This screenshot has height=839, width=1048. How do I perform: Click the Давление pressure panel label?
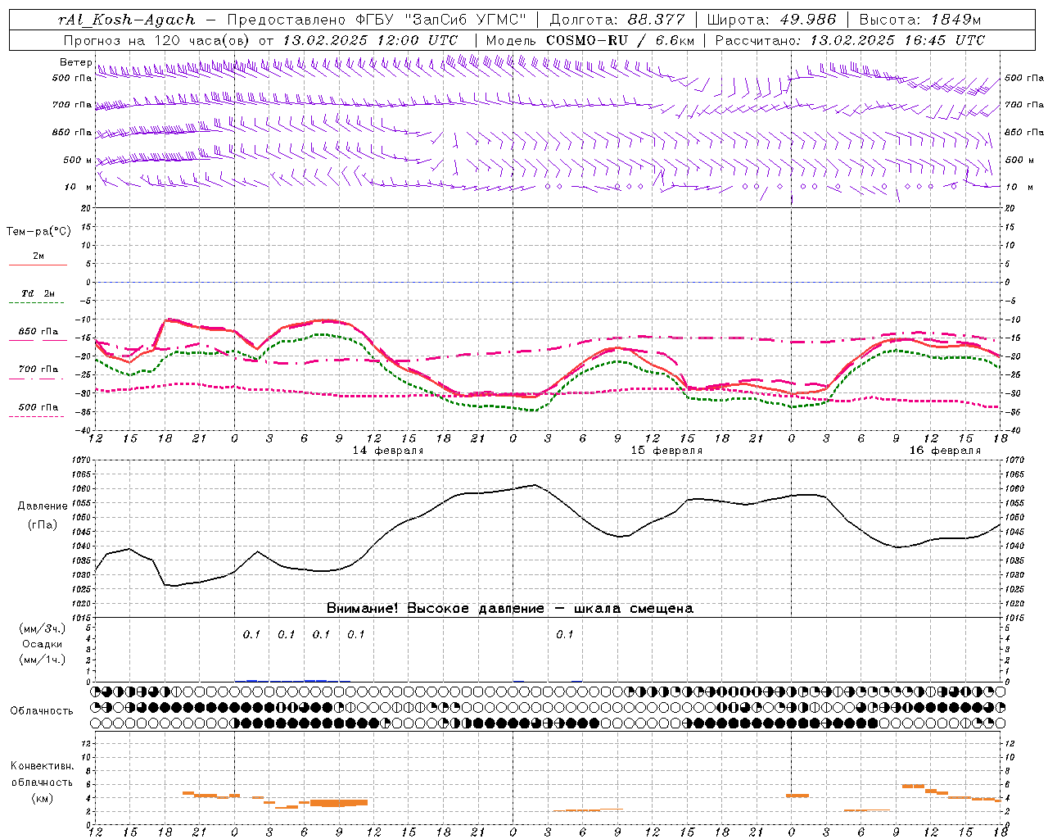(x=43, y=506)
